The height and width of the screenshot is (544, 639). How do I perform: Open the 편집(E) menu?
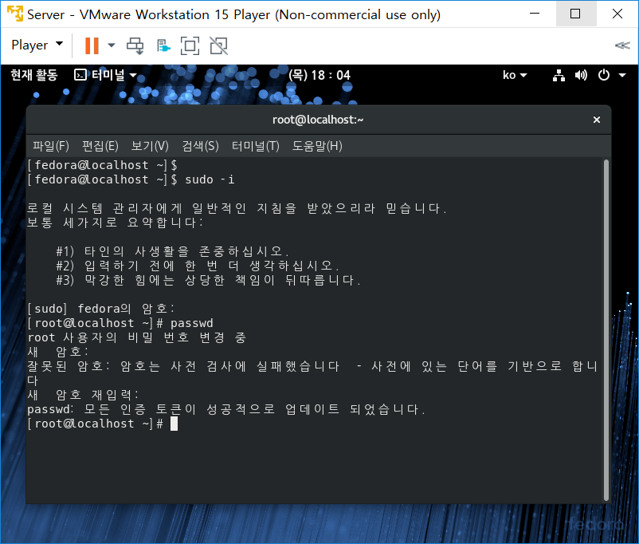pos(100,146)
